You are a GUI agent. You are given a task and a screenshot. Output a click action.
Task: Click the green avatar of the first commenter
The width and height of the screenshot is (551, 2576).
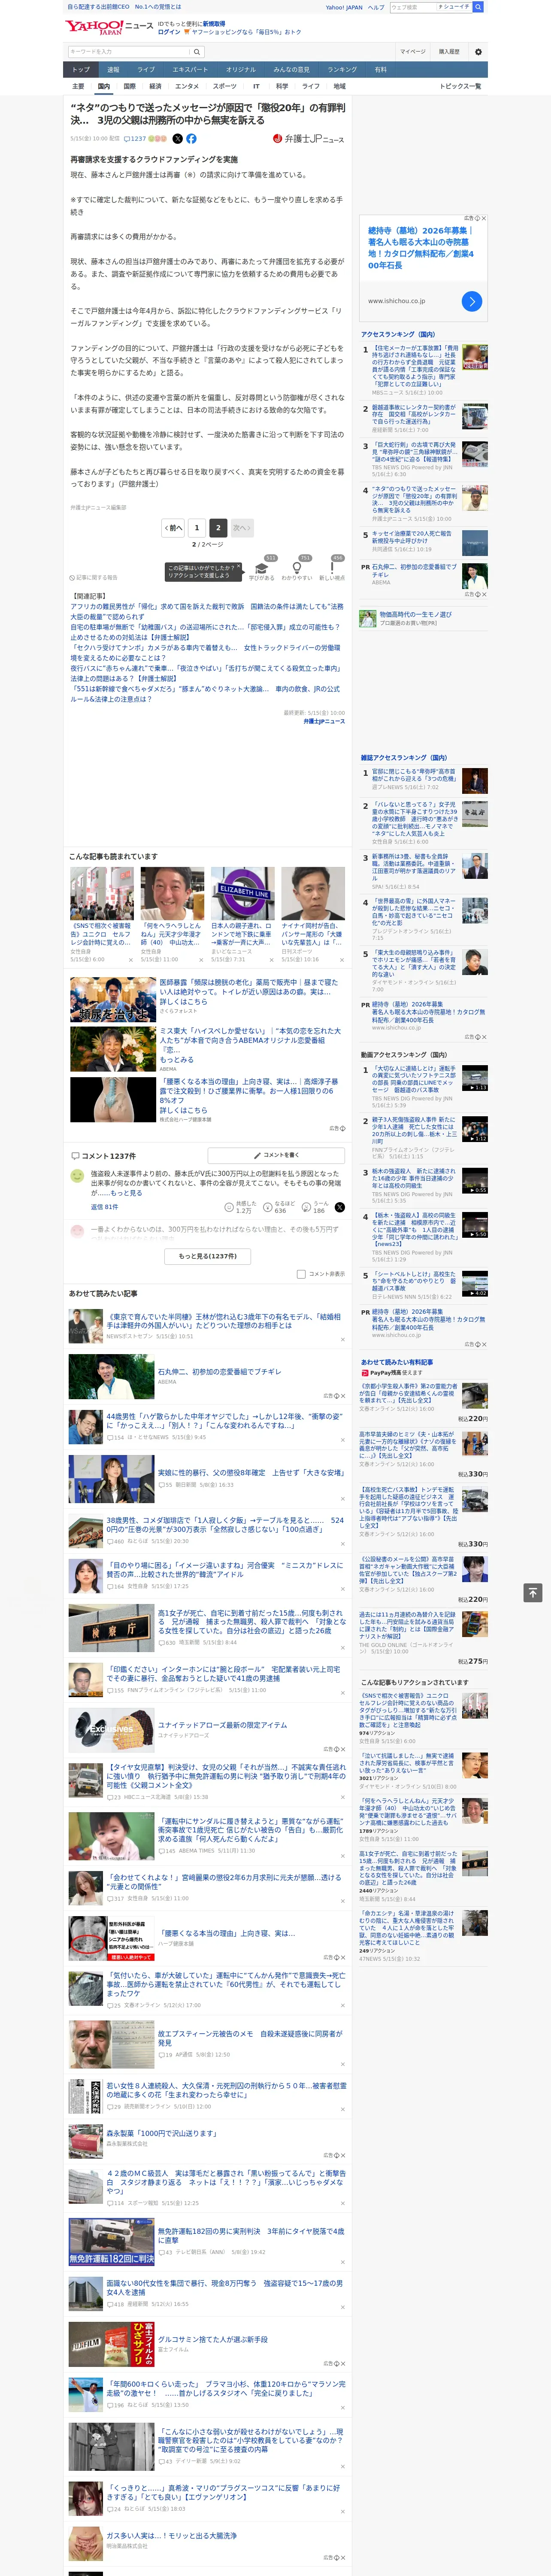point(77,1177)
